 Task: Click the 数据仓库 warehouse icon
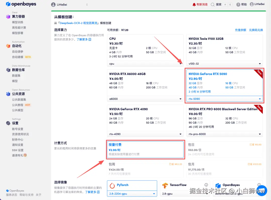pos(8,70)
